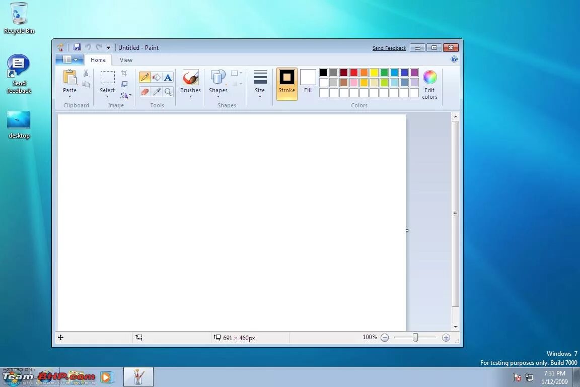Viewport: 580px width, 387px height.
Task: Pick the pink color swatch
Action: [354, 82]
